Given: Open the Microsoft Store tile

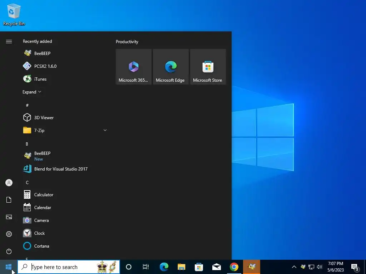Looking at the screenshot, I should click(208, 67).
